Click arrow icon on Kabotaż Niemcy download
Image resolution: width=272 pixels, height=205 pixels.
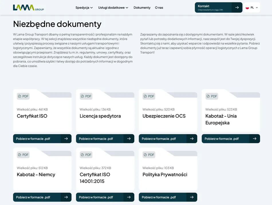[x=66, y=197]
